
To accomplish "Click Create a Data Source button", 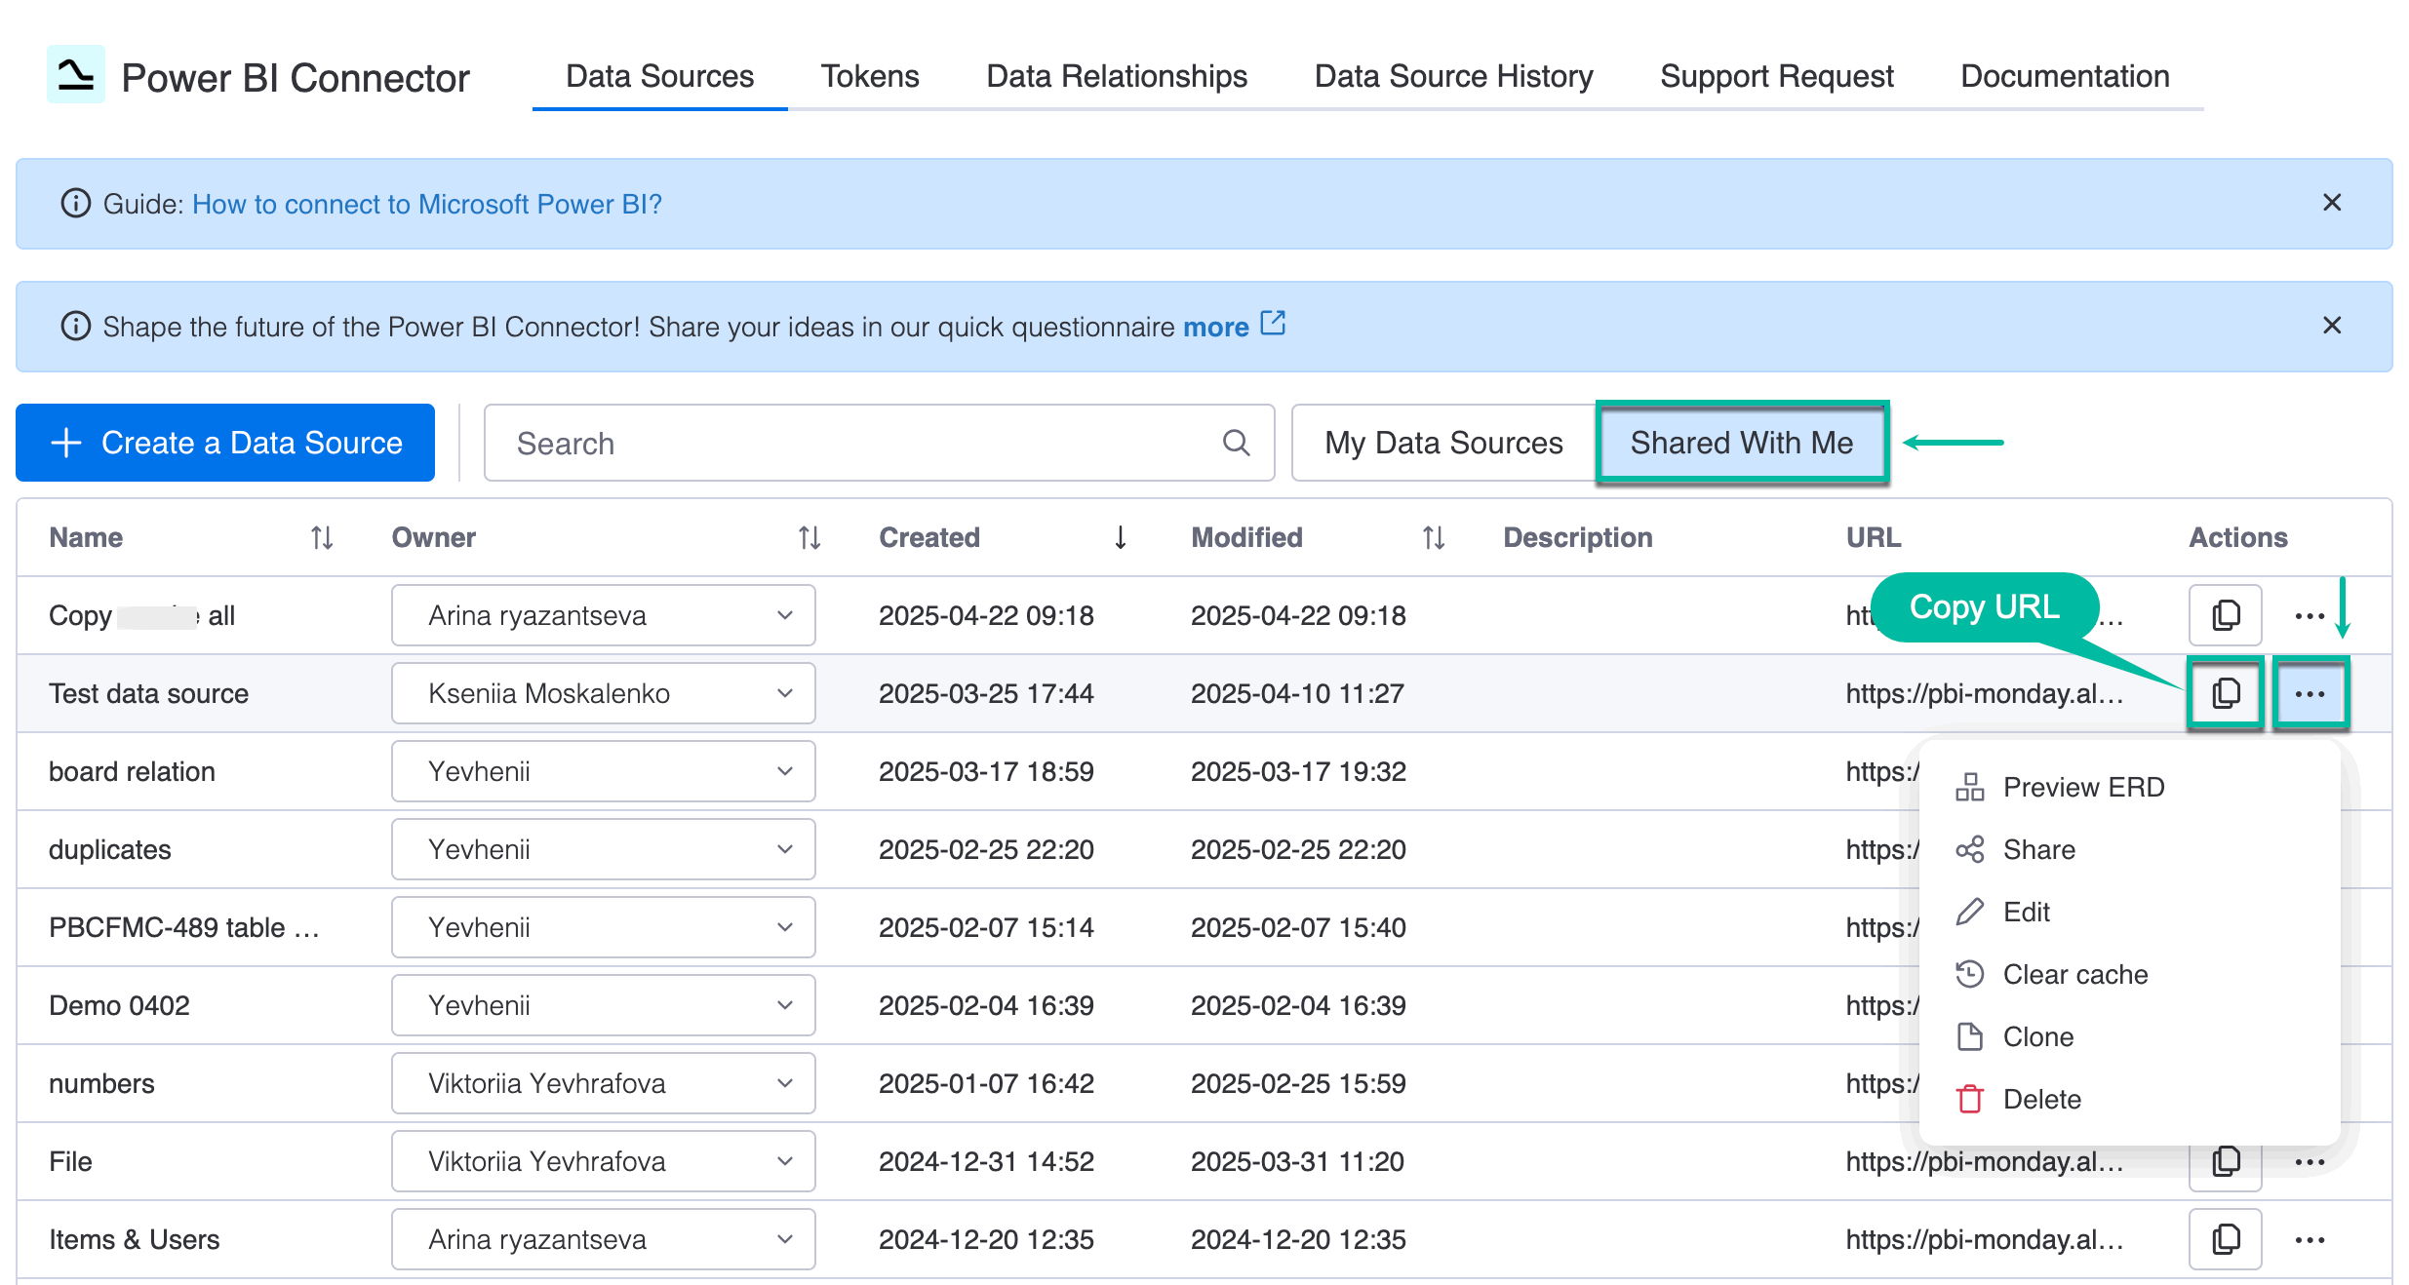I will (x=224, y=443).
